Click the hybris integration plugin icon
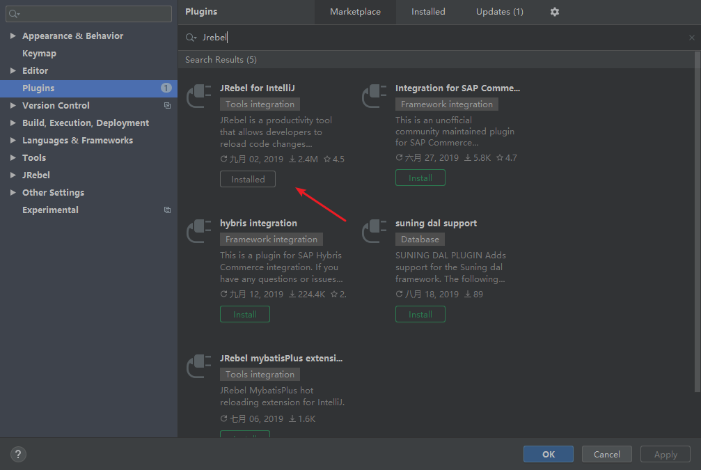The height and width of the screenshot is (470, 701). 199,231
